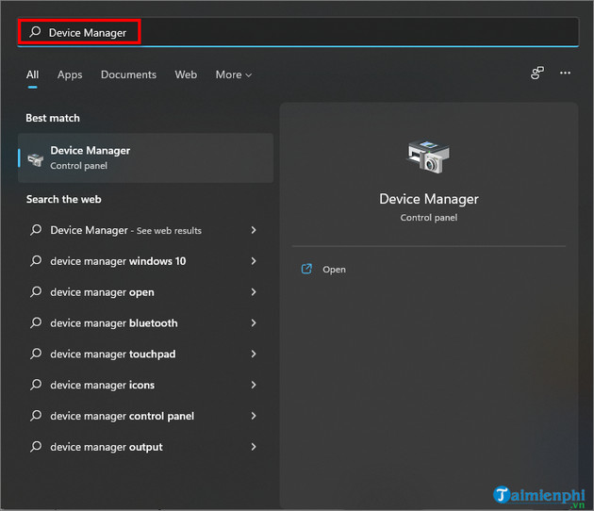Select 'device manager output' suggestion

145,447
